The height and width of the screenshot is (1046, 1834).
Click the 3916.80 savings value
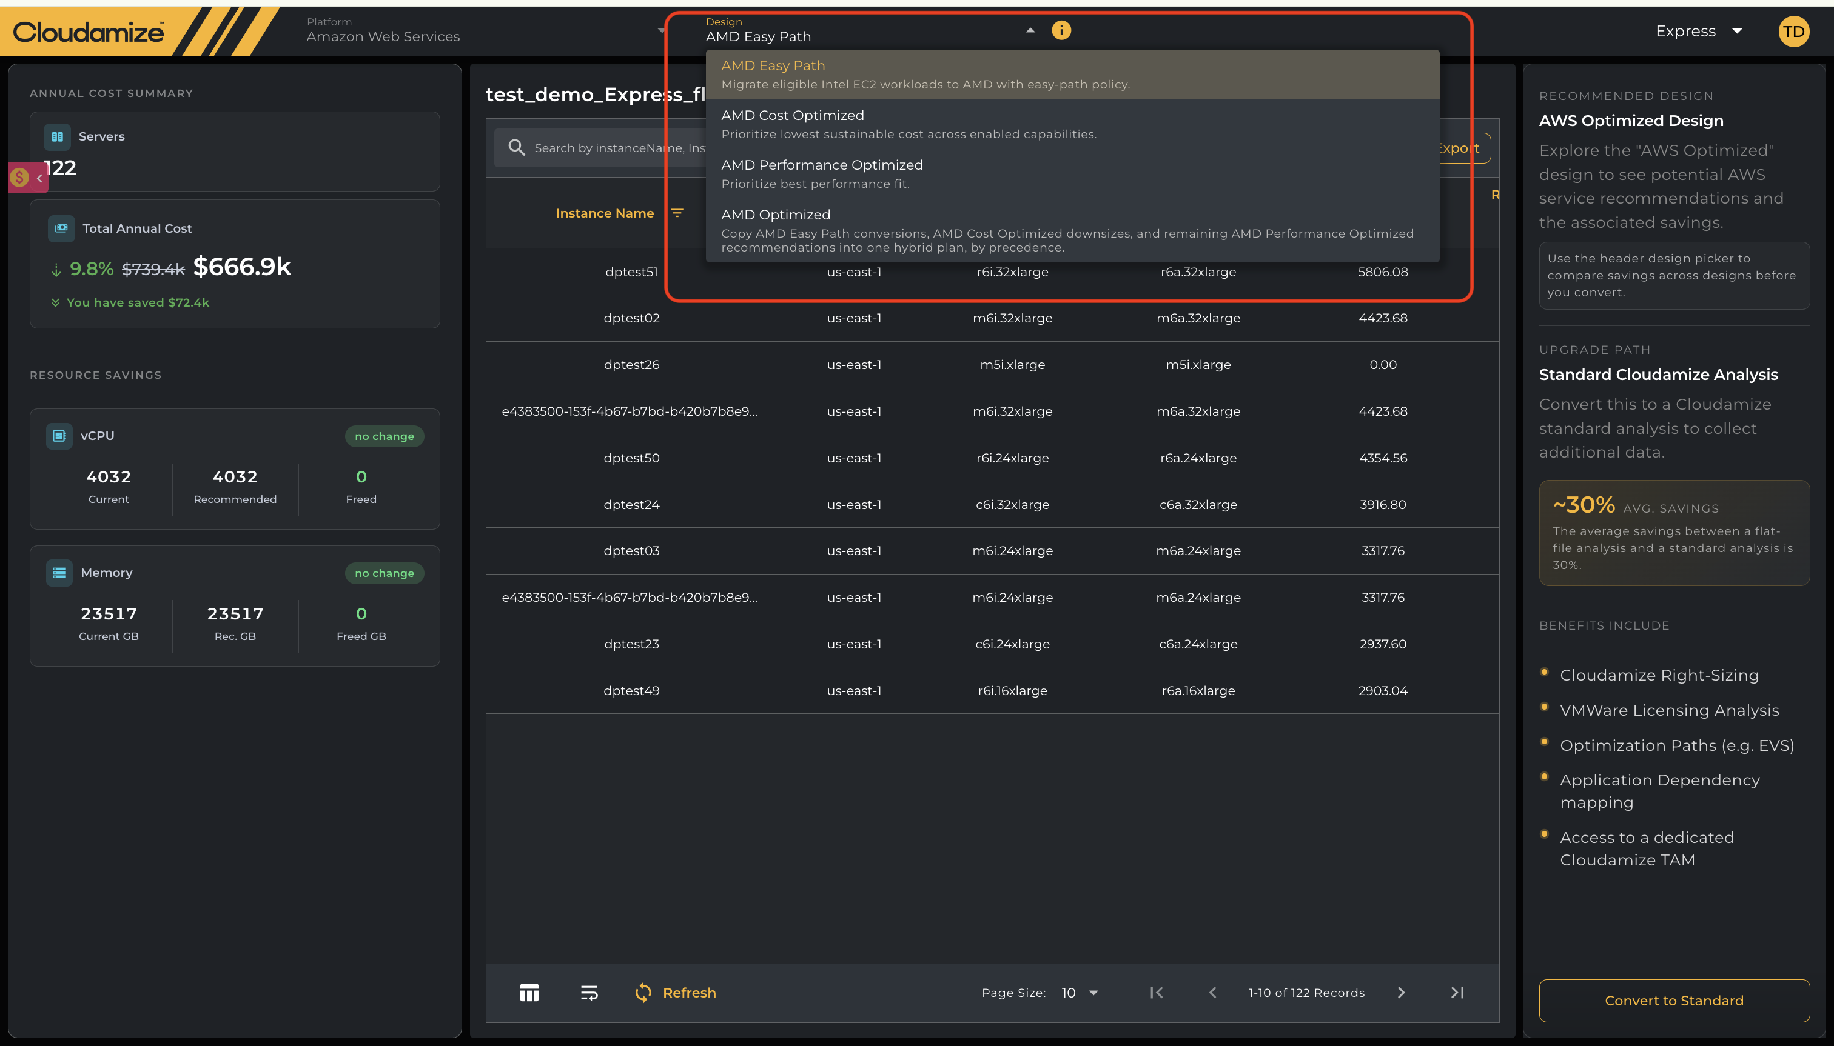1383,504
